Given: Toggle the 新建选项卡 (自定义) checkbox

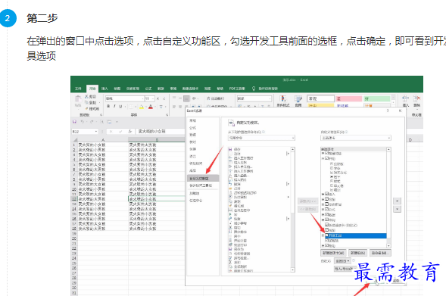Looking at the screenshot, I should point(327,225).
